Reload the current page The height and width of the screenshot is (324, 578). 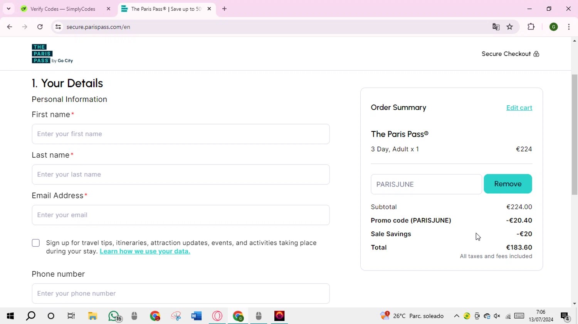pos(40,27)
